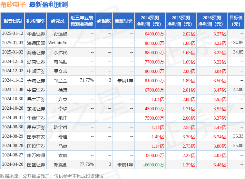The image size is (245, 179).
Task: Click the 1.69亿 forecast value
Action: click(x=189, y=62)
